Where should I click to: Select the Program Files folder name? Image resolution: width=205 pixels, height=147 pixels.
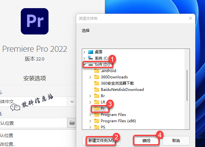coord(113,115)
